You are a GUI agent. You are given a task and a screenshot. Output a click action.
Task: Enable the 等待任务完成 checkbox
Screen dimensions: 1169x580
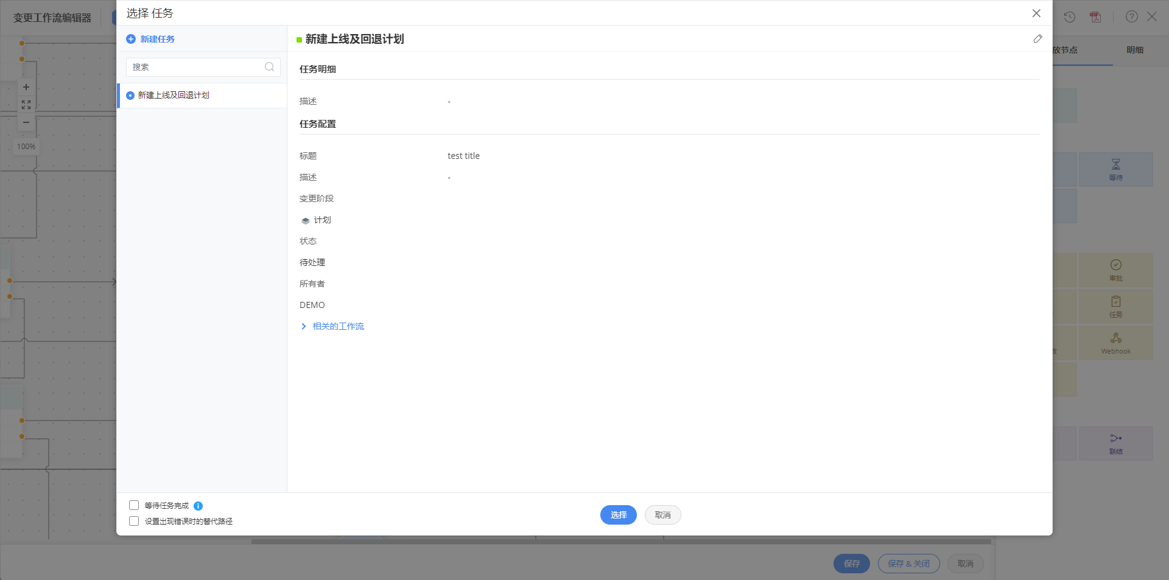coord(134,505)
